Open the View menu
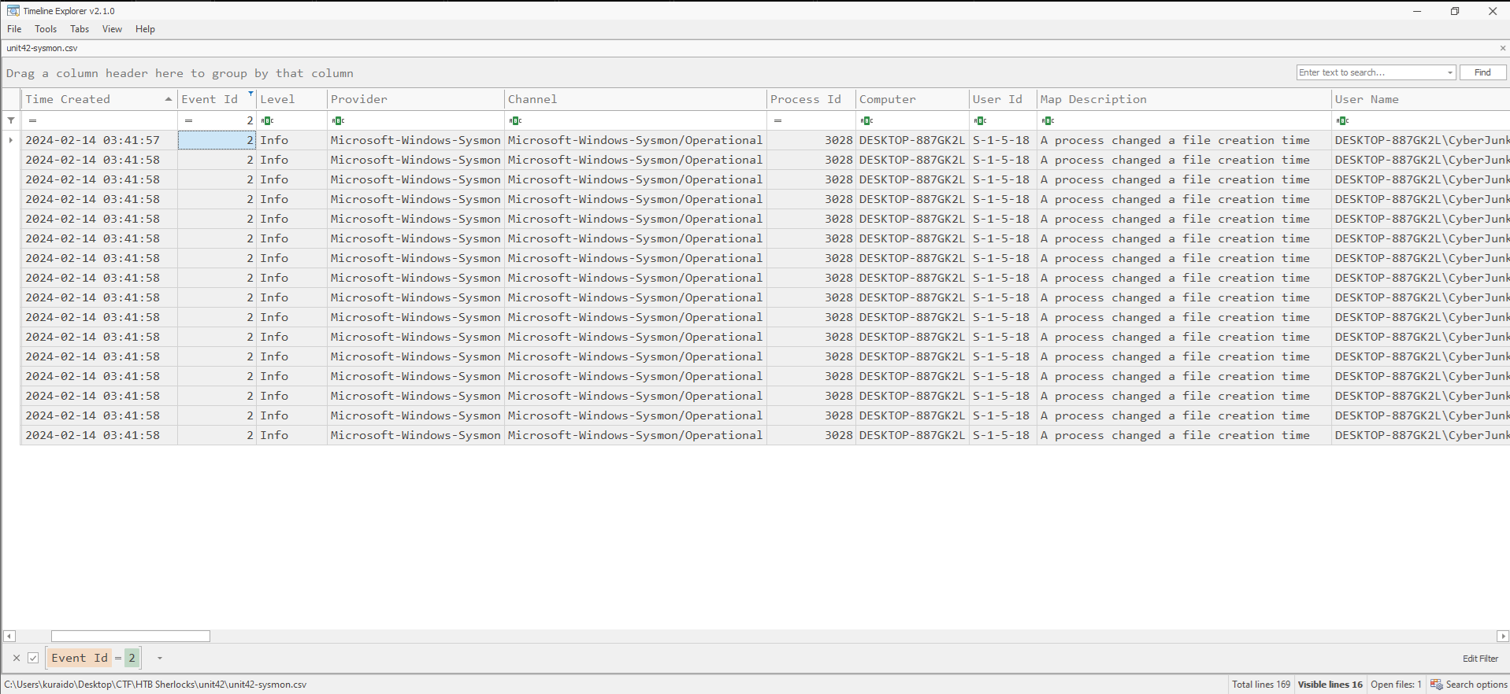Viewport: 1510px width, 694px height. point(112,29)
